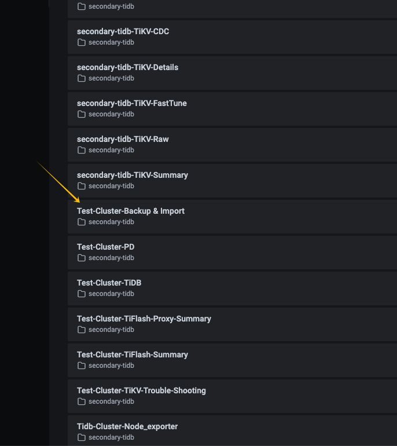Open the secondary-tidb-TiKV-Details dashboard
397x446 pixels.
(x=127, y=67)
